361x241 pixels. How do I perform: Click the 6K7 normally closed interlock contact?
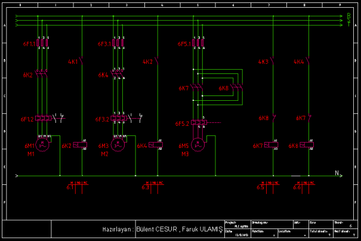[309, 118]
